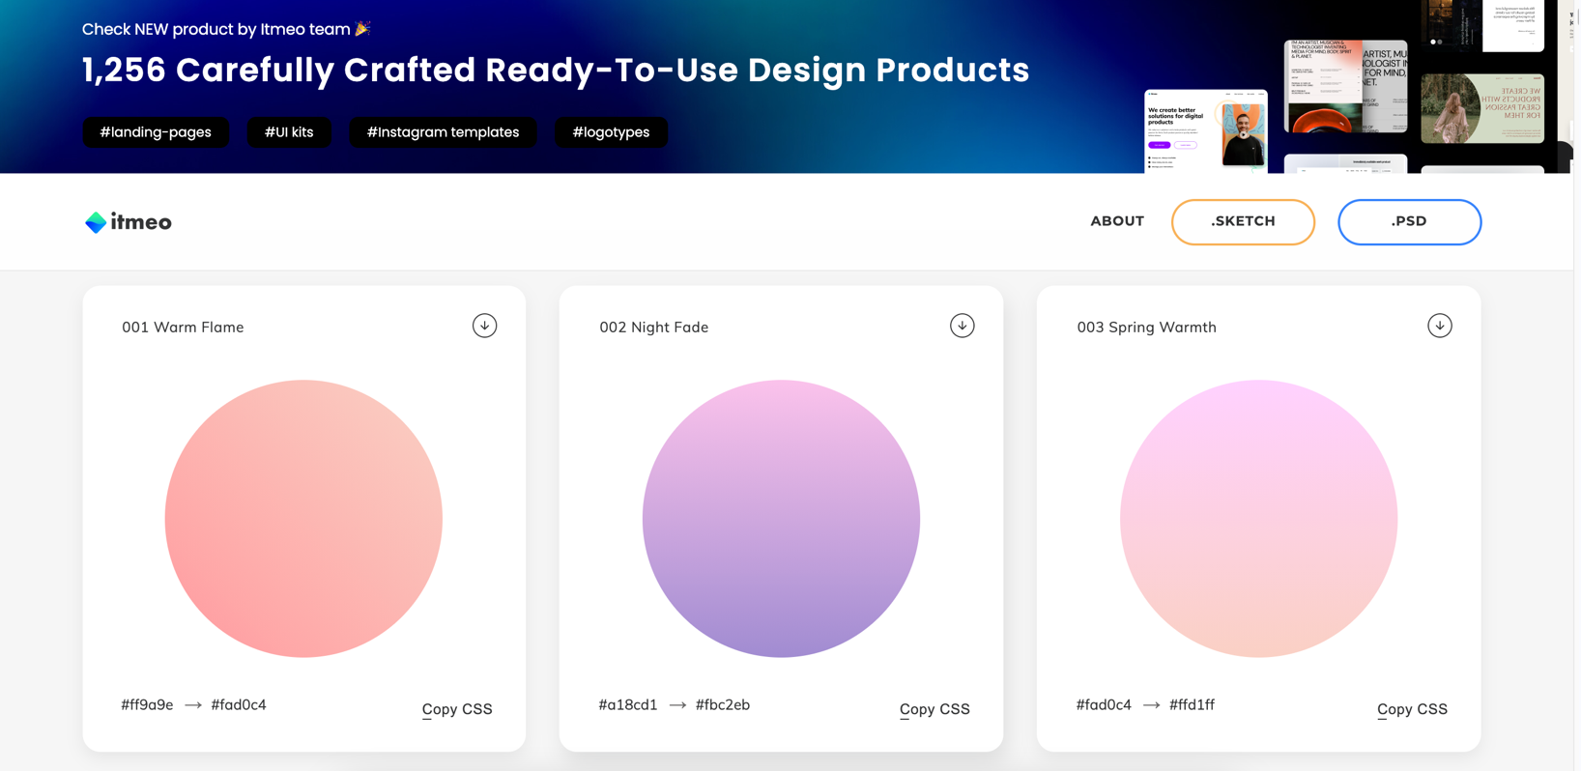Image resolution: width=1581 pixels, height=771 pixels.
Task: Copy CSS for Warm Flame gradient
Action: [x=457, y=709]
